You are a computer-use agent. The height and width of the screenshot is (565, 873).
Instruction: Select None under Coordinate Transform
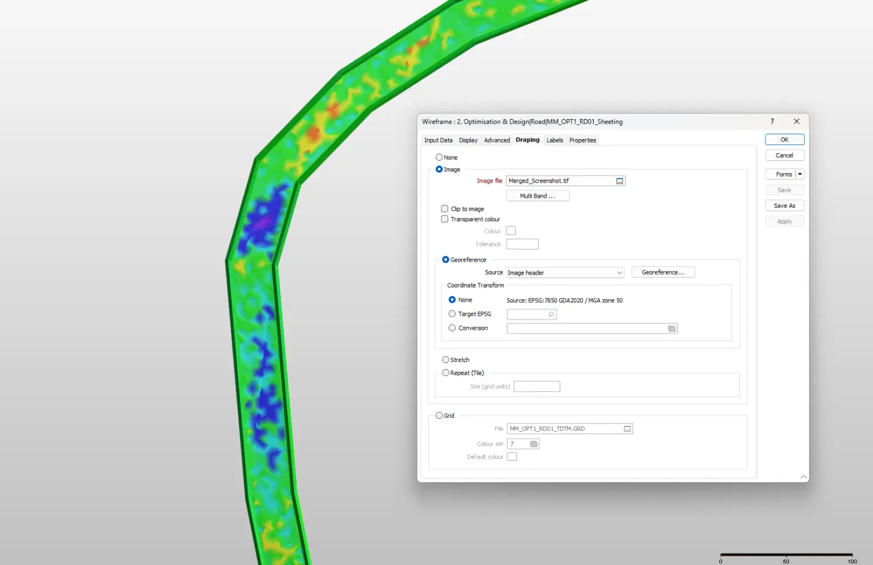coord(452,300)
